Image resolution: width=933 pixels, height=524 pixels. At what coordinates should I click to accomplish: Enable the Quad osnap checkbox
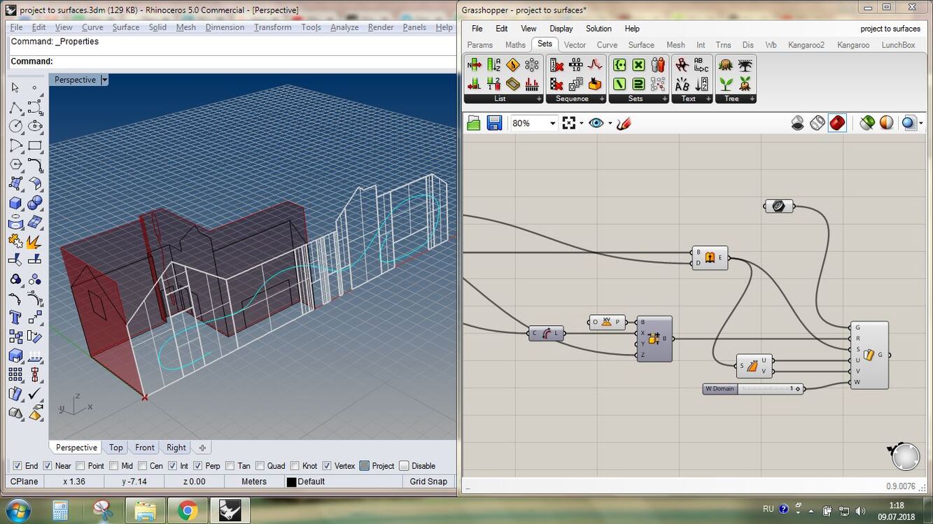click(x=260, y=466)
